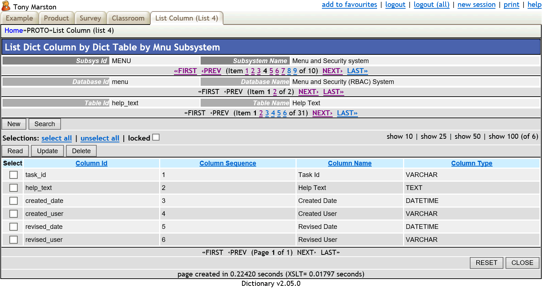Select the checkbox for the revised_user row
This screenshot has height=288, width=542.
point(13,239)
